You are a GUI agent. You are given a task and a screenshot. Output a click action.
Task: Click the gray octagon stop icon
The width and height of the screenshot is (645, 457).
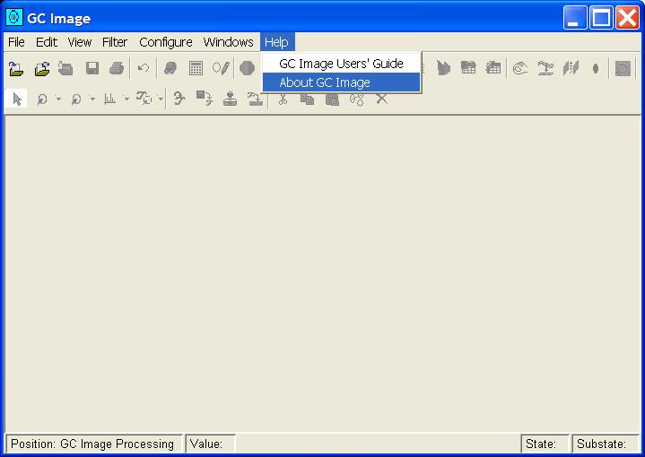pos(248,68)
